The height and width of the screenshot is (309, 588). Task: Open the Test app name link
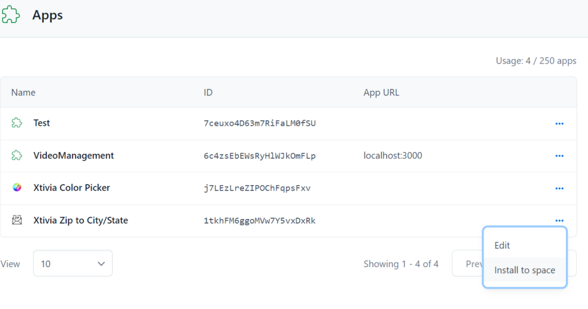pos(42,123)
